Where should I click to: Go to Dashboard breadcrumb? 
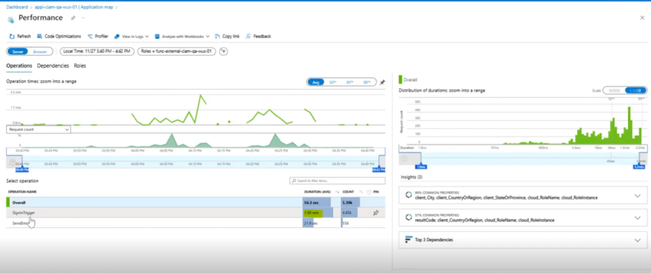pyautogui.click(x=17, y=7)
